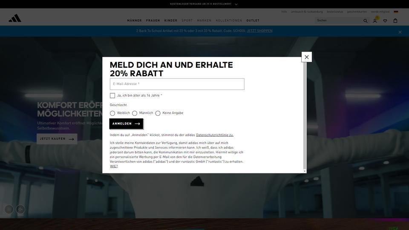This screenshot has width=409, height=230.
Task: Select the Männlich gender option
Action: [x=135, y=113]
